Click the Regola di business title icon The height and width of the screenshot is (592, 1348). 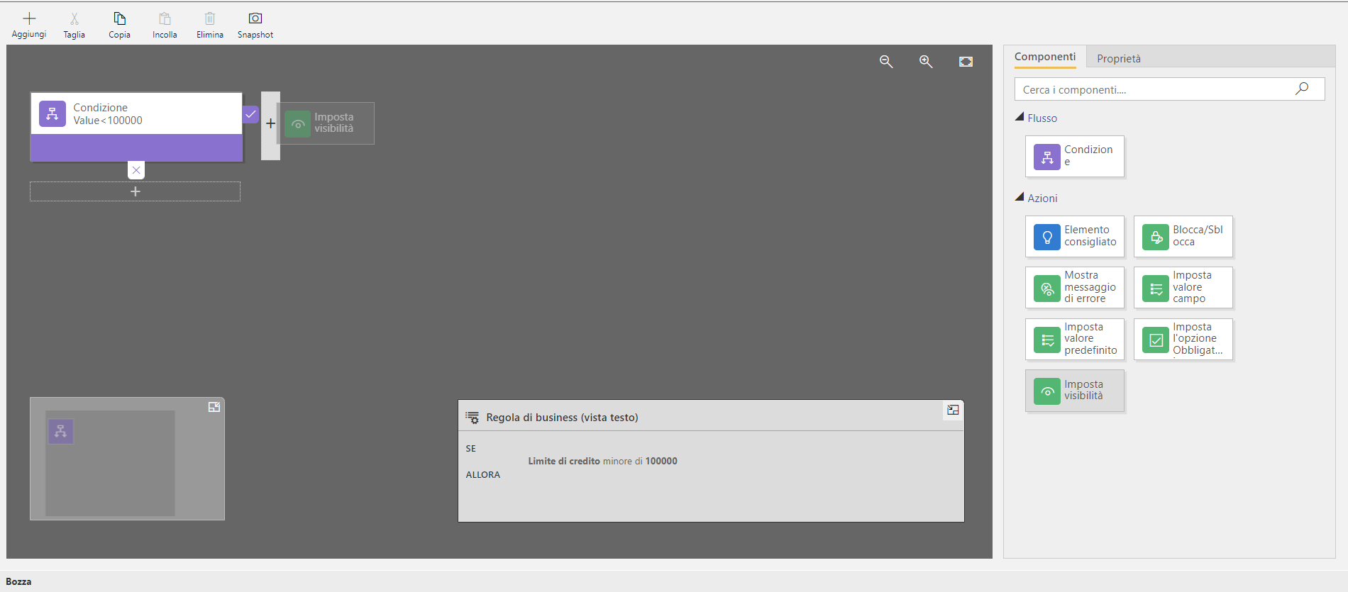coord(472,418)
